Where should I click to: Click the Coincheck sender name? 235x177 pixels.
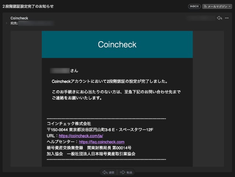tap(19, 18)
